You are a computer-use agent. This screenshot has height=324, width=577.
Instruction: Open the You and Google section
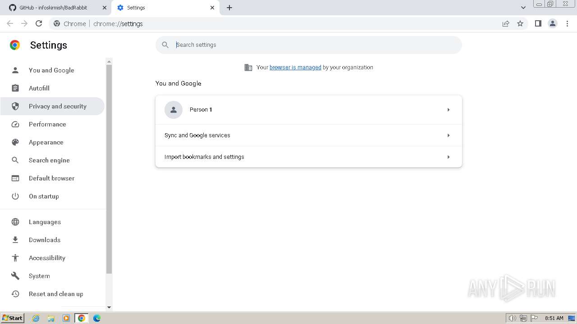pos(51,70)
